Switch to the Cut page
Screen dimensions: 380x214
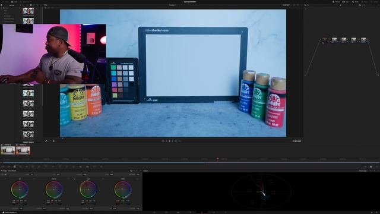pyautogui.click(x=166, y=212)
